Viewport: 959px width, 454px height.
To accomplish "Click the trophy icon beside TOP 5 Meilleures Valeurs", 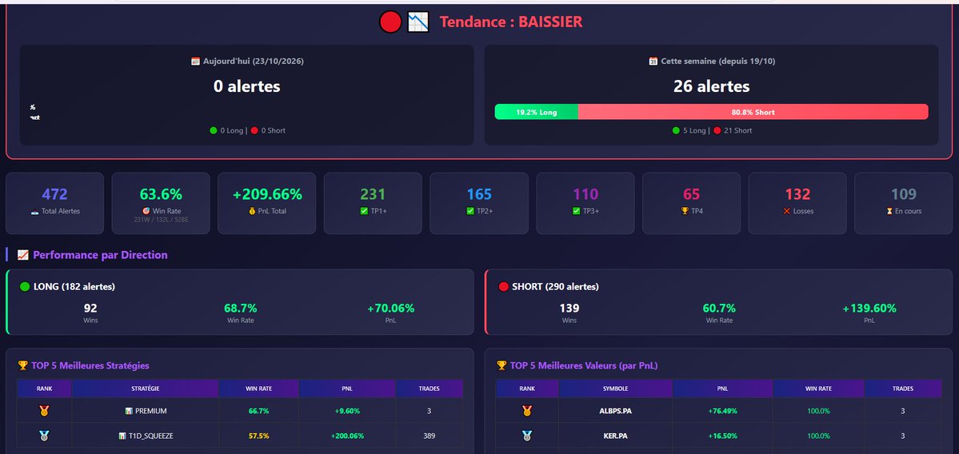I will pyautogui.click(x=501, y=365).
